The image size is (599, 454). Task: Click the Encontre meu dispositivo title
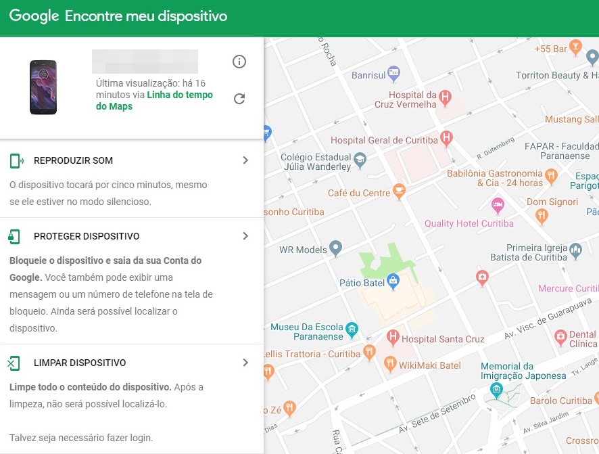click(x=146, y=16)
